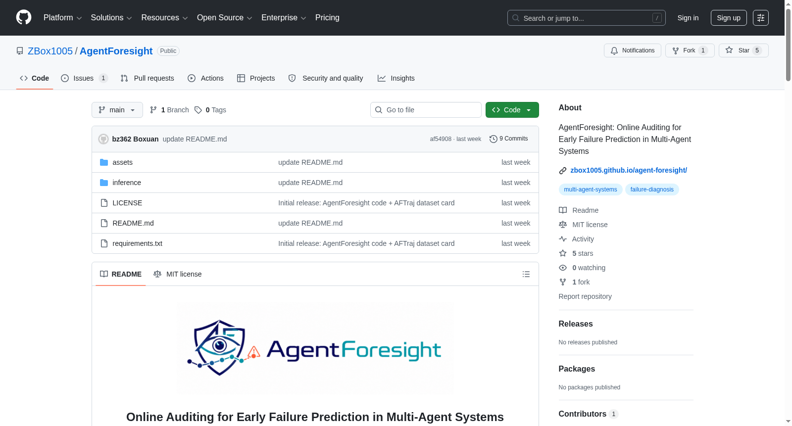This screenshot has width=792, height=426.
Task: Expand the Open Source menu
Action: tap(225, 18)
